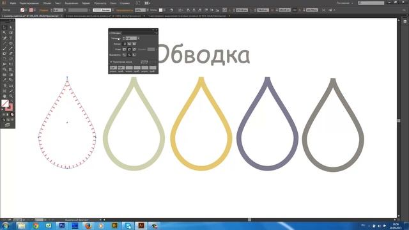This screenshot has width=409, height=230.
Task: Select the Pencil tool
Action: (11, 49)
